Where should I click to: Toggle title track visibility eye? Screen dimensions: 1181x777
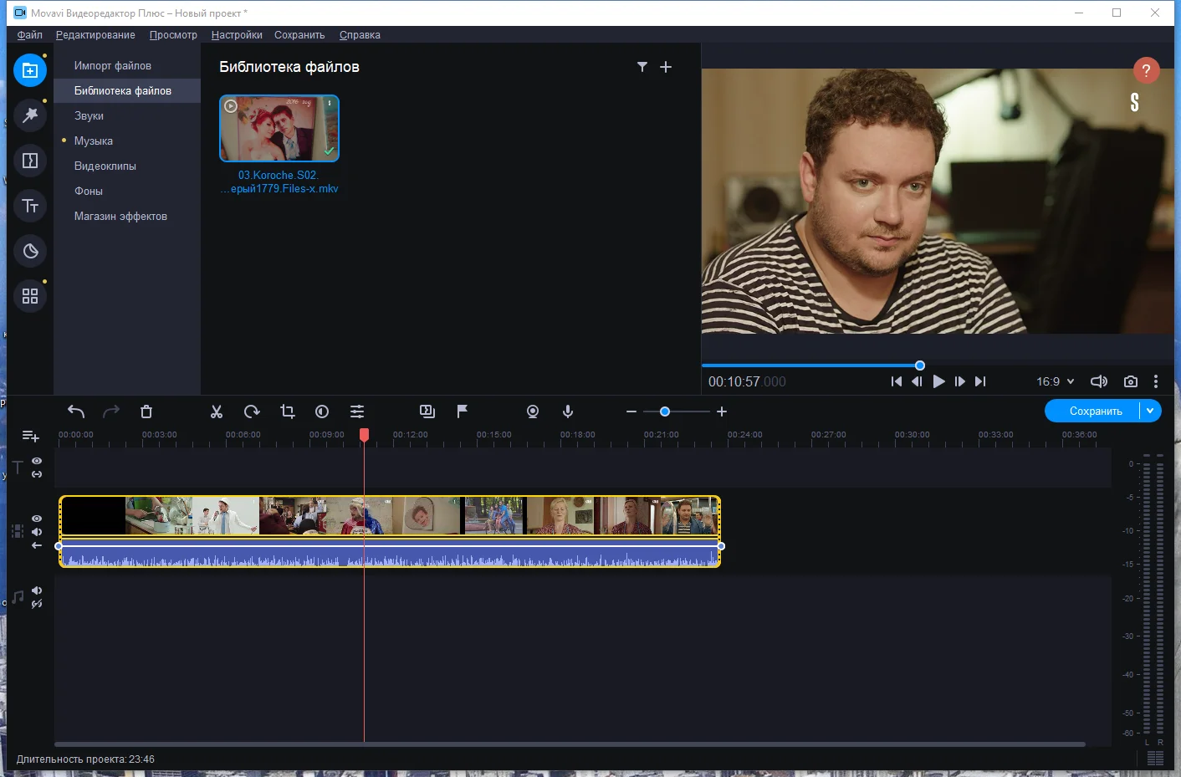point(37,461)
